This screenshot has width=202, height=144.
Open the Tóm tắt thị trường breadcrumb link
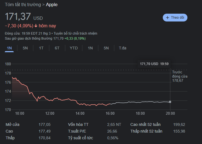click(x=23, y=5)
